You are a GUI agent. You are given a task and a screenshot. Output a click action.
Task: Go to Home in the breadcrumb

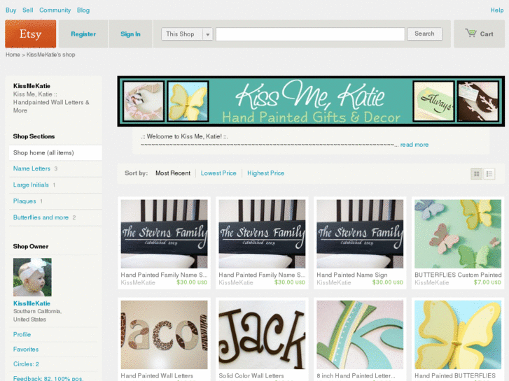pos(13,55)
